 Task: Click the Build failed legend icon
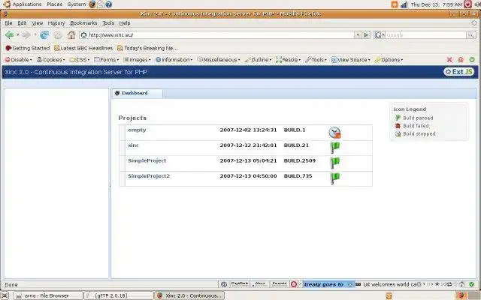(x=398, y=126)
